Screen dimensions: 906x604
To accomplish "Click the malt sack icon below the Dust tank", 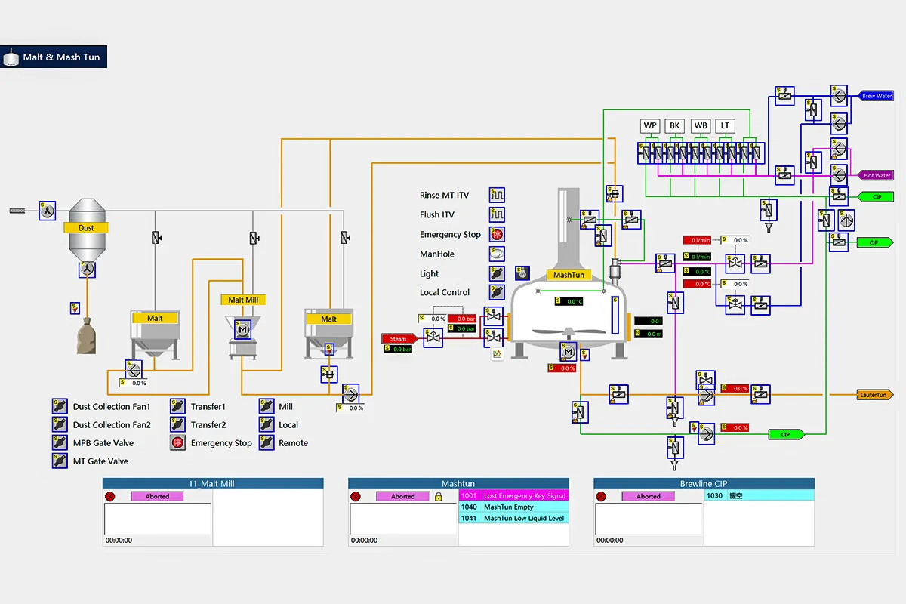I will (x=87, y=336).
